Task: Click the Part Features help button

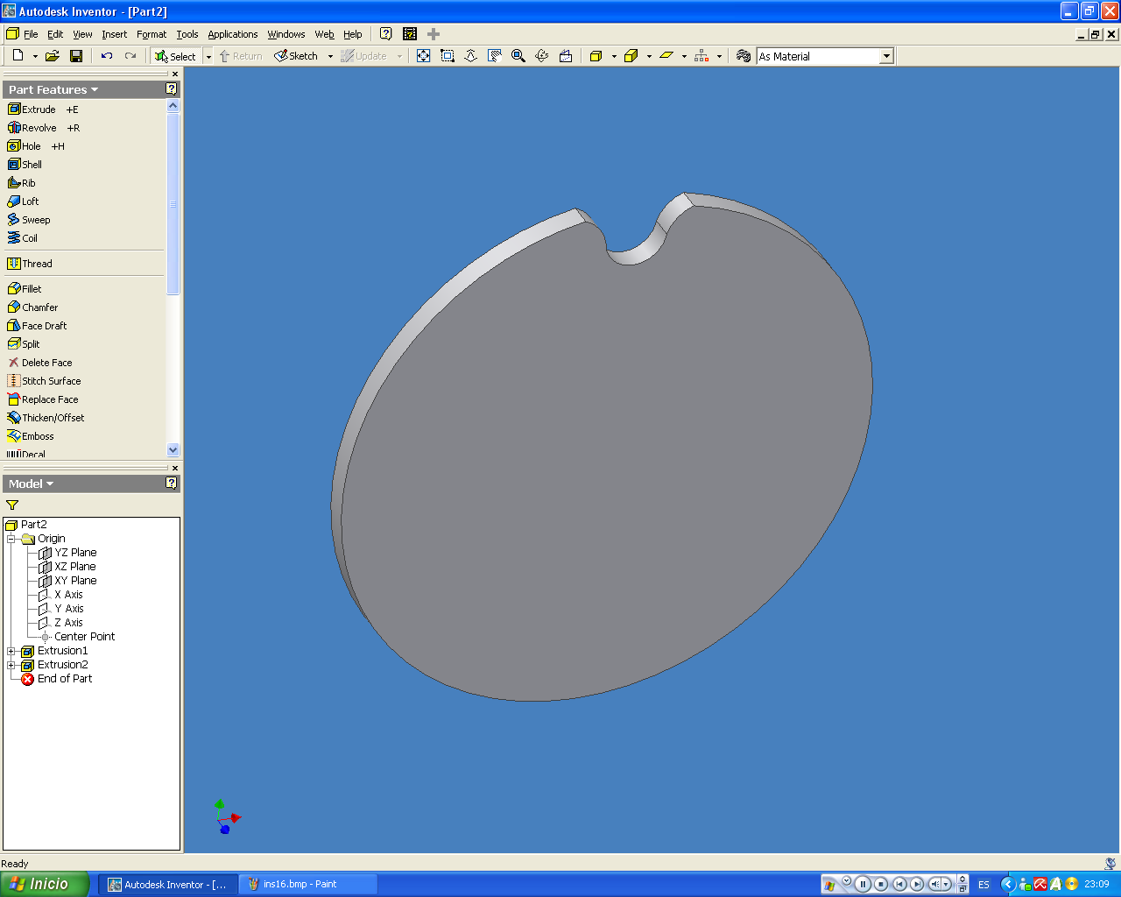Action: pos(171,89)
